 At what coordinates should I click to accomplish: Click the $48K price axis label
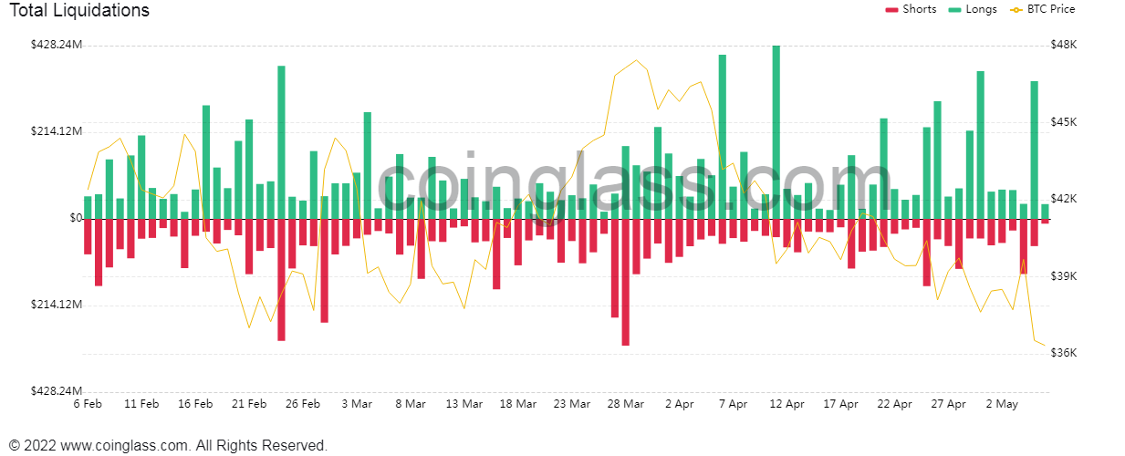pyautogui.click(x=1064, y=45)
